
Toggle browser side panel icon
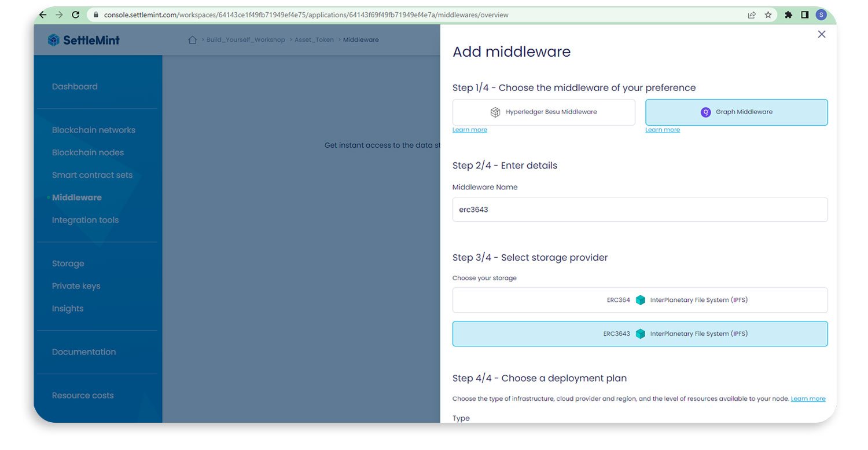click(804, 15)
